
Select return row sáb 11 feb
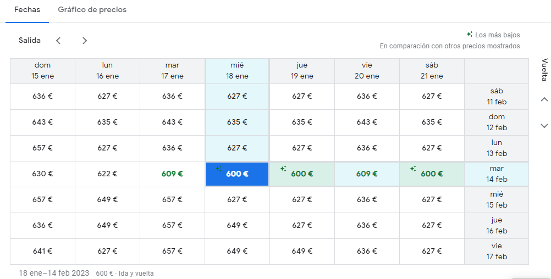point(497,97)
